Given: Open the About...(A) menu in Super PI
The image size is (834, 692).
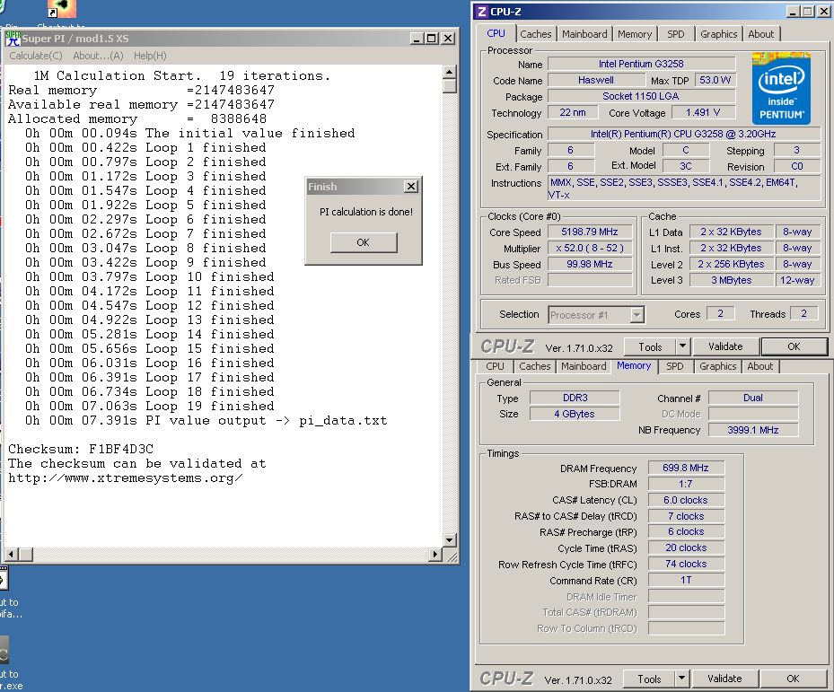Looking at the screenshot, I should pyautogui.click(x=98, y=56).
